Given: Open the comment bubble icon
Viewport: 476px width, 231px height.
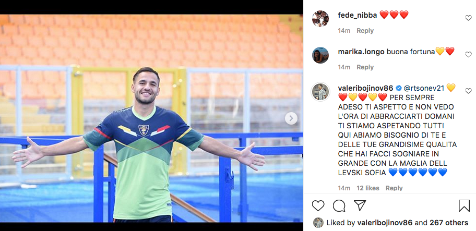Looking at the screenshot, I should tap(339, 206).
